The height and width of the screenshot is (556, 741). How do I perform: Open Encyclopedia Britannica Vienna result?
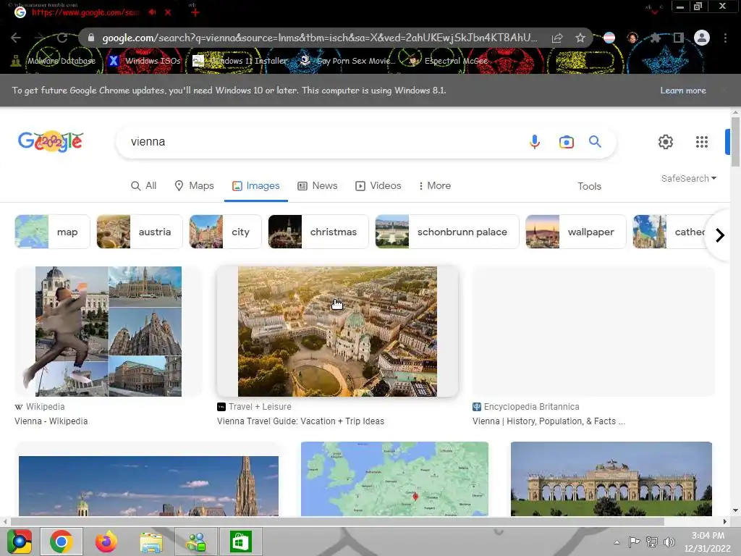[x=549, y=421]
